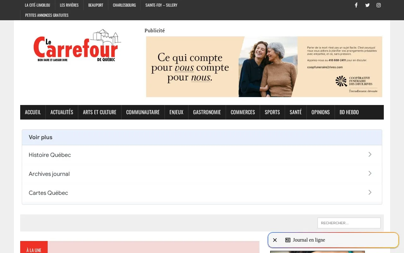Close the Journal en ligne popup
404x253 pixels.
tap(275, 240)
